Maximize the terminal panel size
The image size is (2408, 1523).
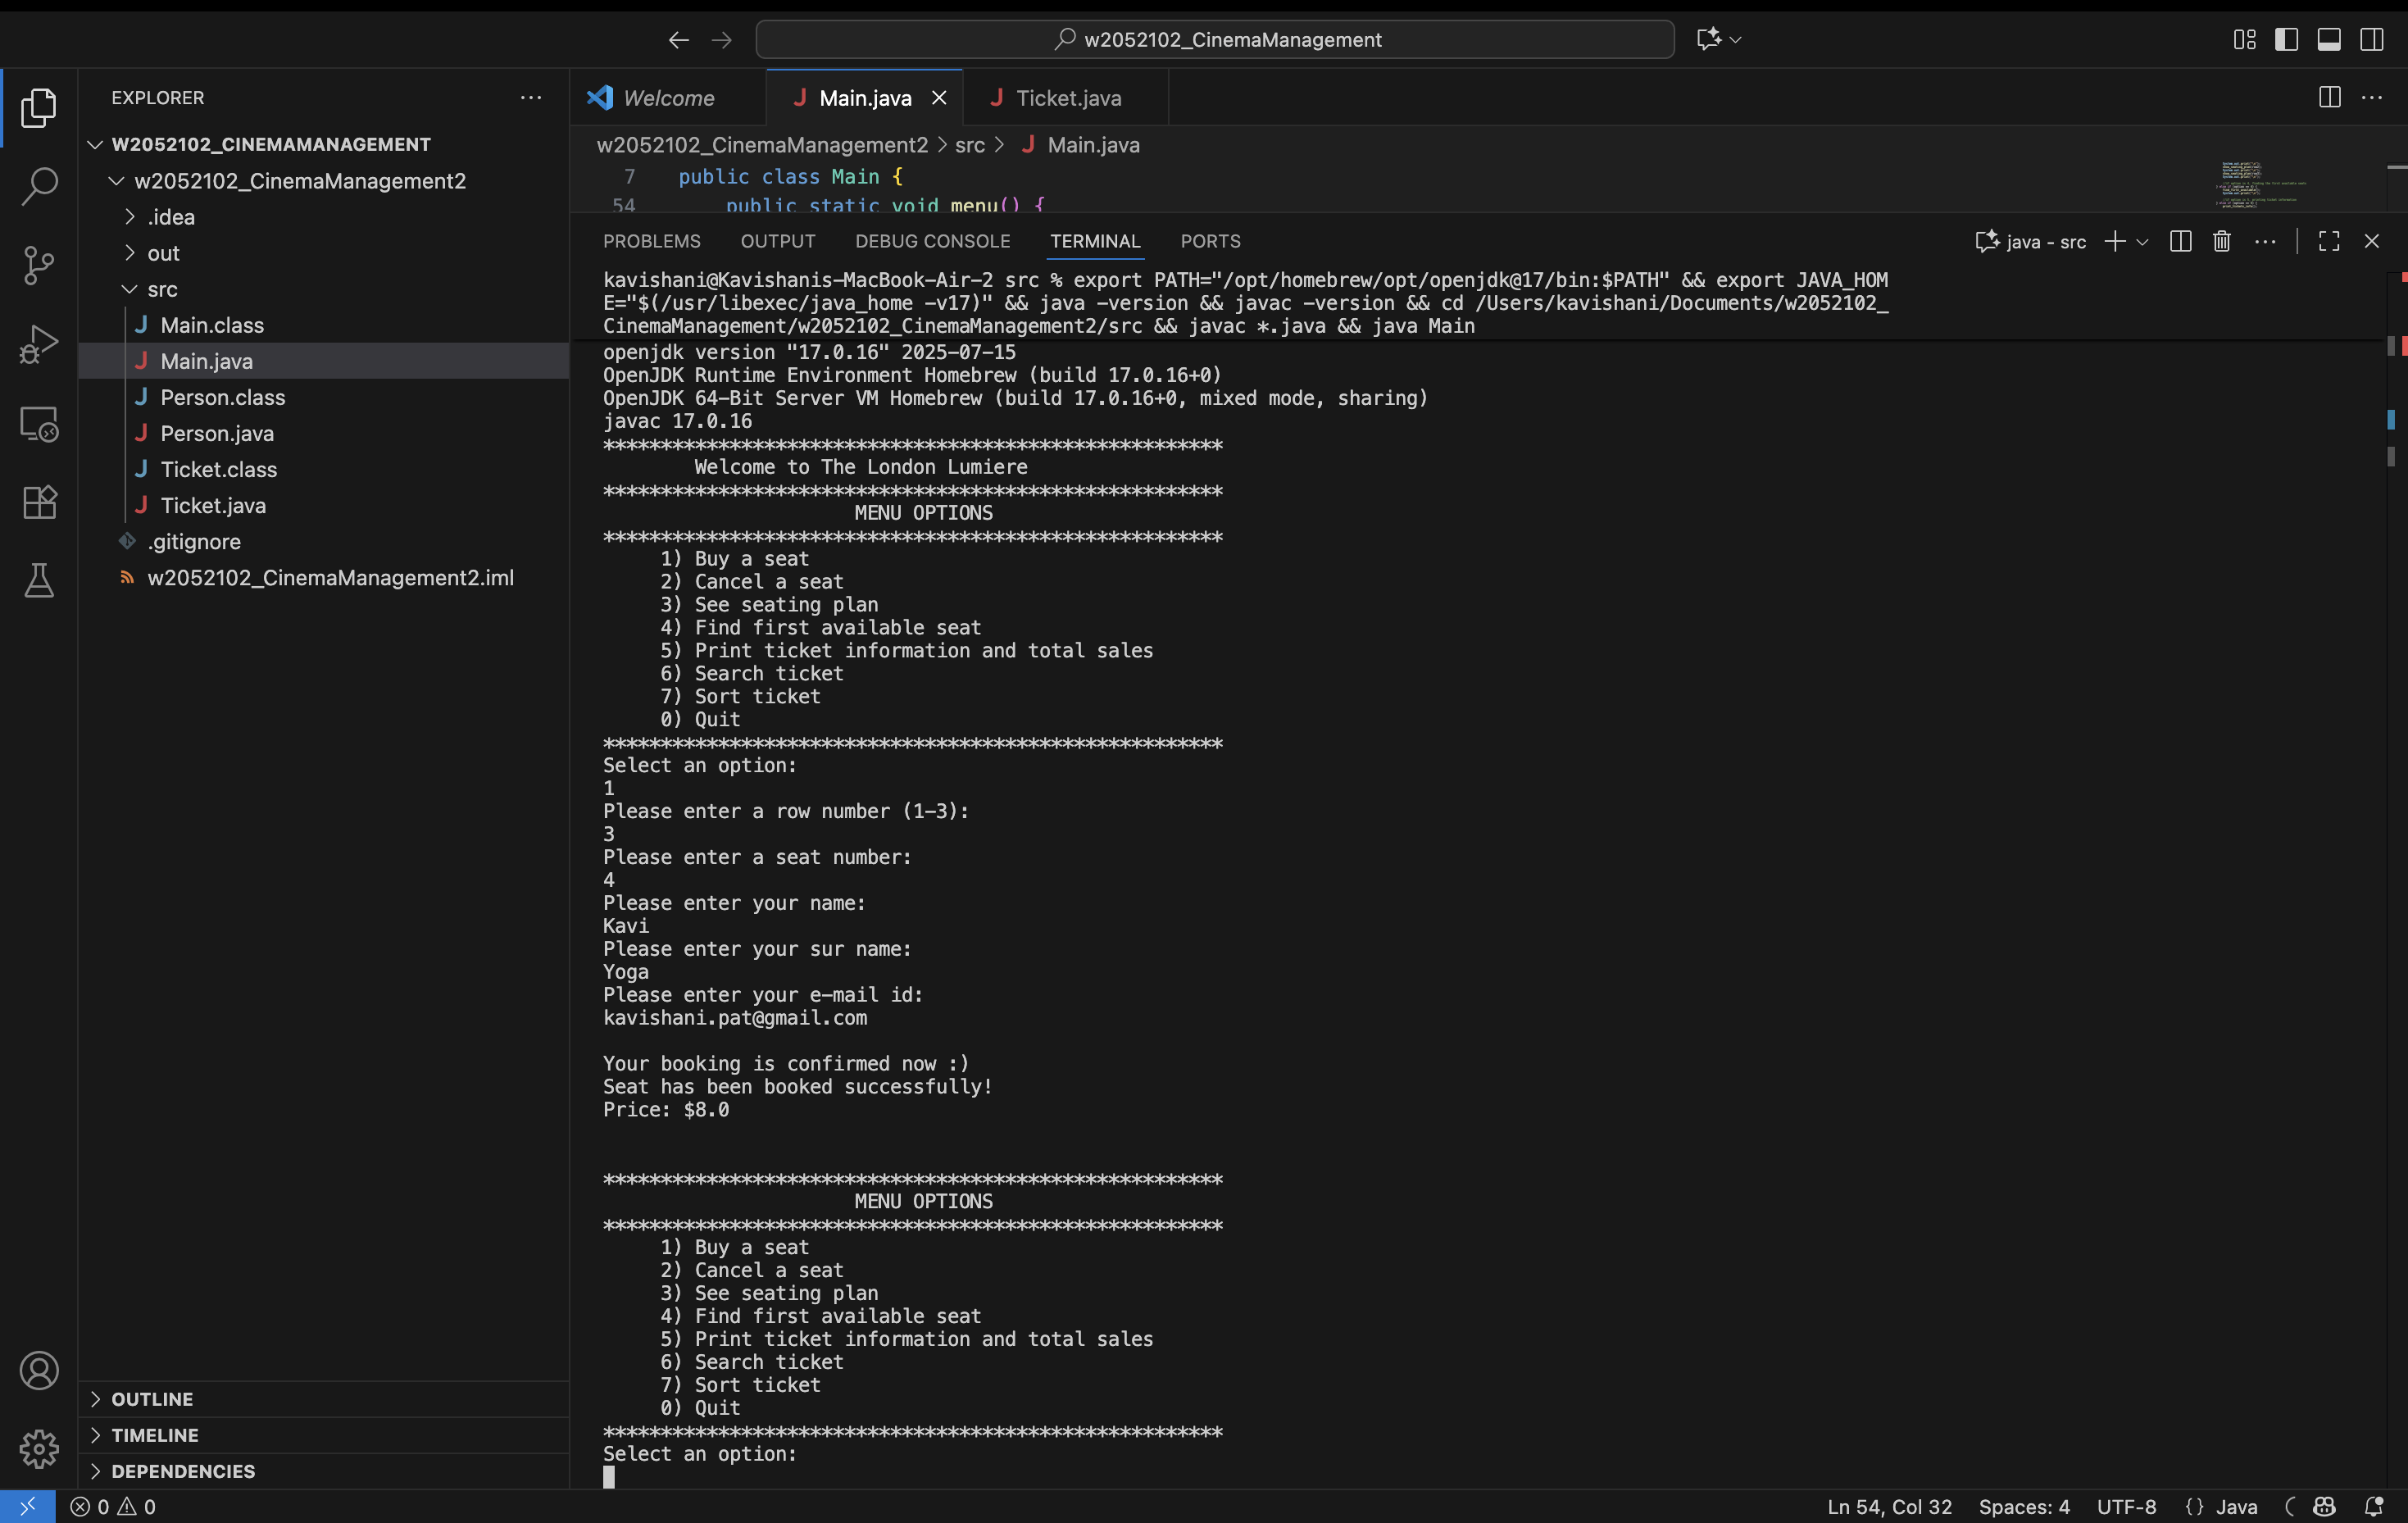click(x=2329, y=241)
